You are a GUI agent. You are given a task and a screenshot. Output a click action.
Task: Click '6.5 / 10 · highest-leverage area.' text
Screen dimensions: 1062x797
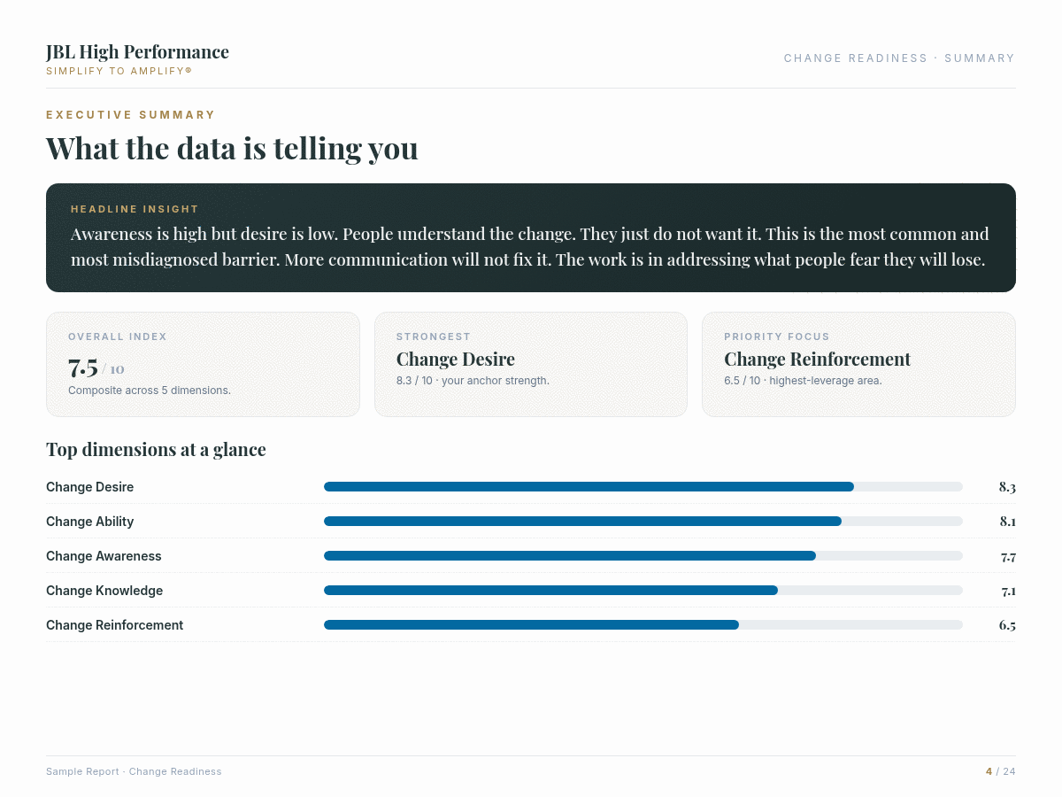tap(803, 381)
